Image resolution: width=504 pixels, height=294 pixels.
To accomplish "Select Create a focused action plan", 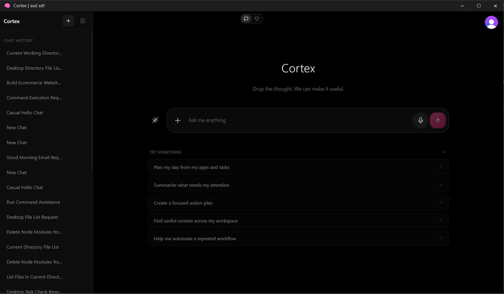I will click(x=298, y=203).
